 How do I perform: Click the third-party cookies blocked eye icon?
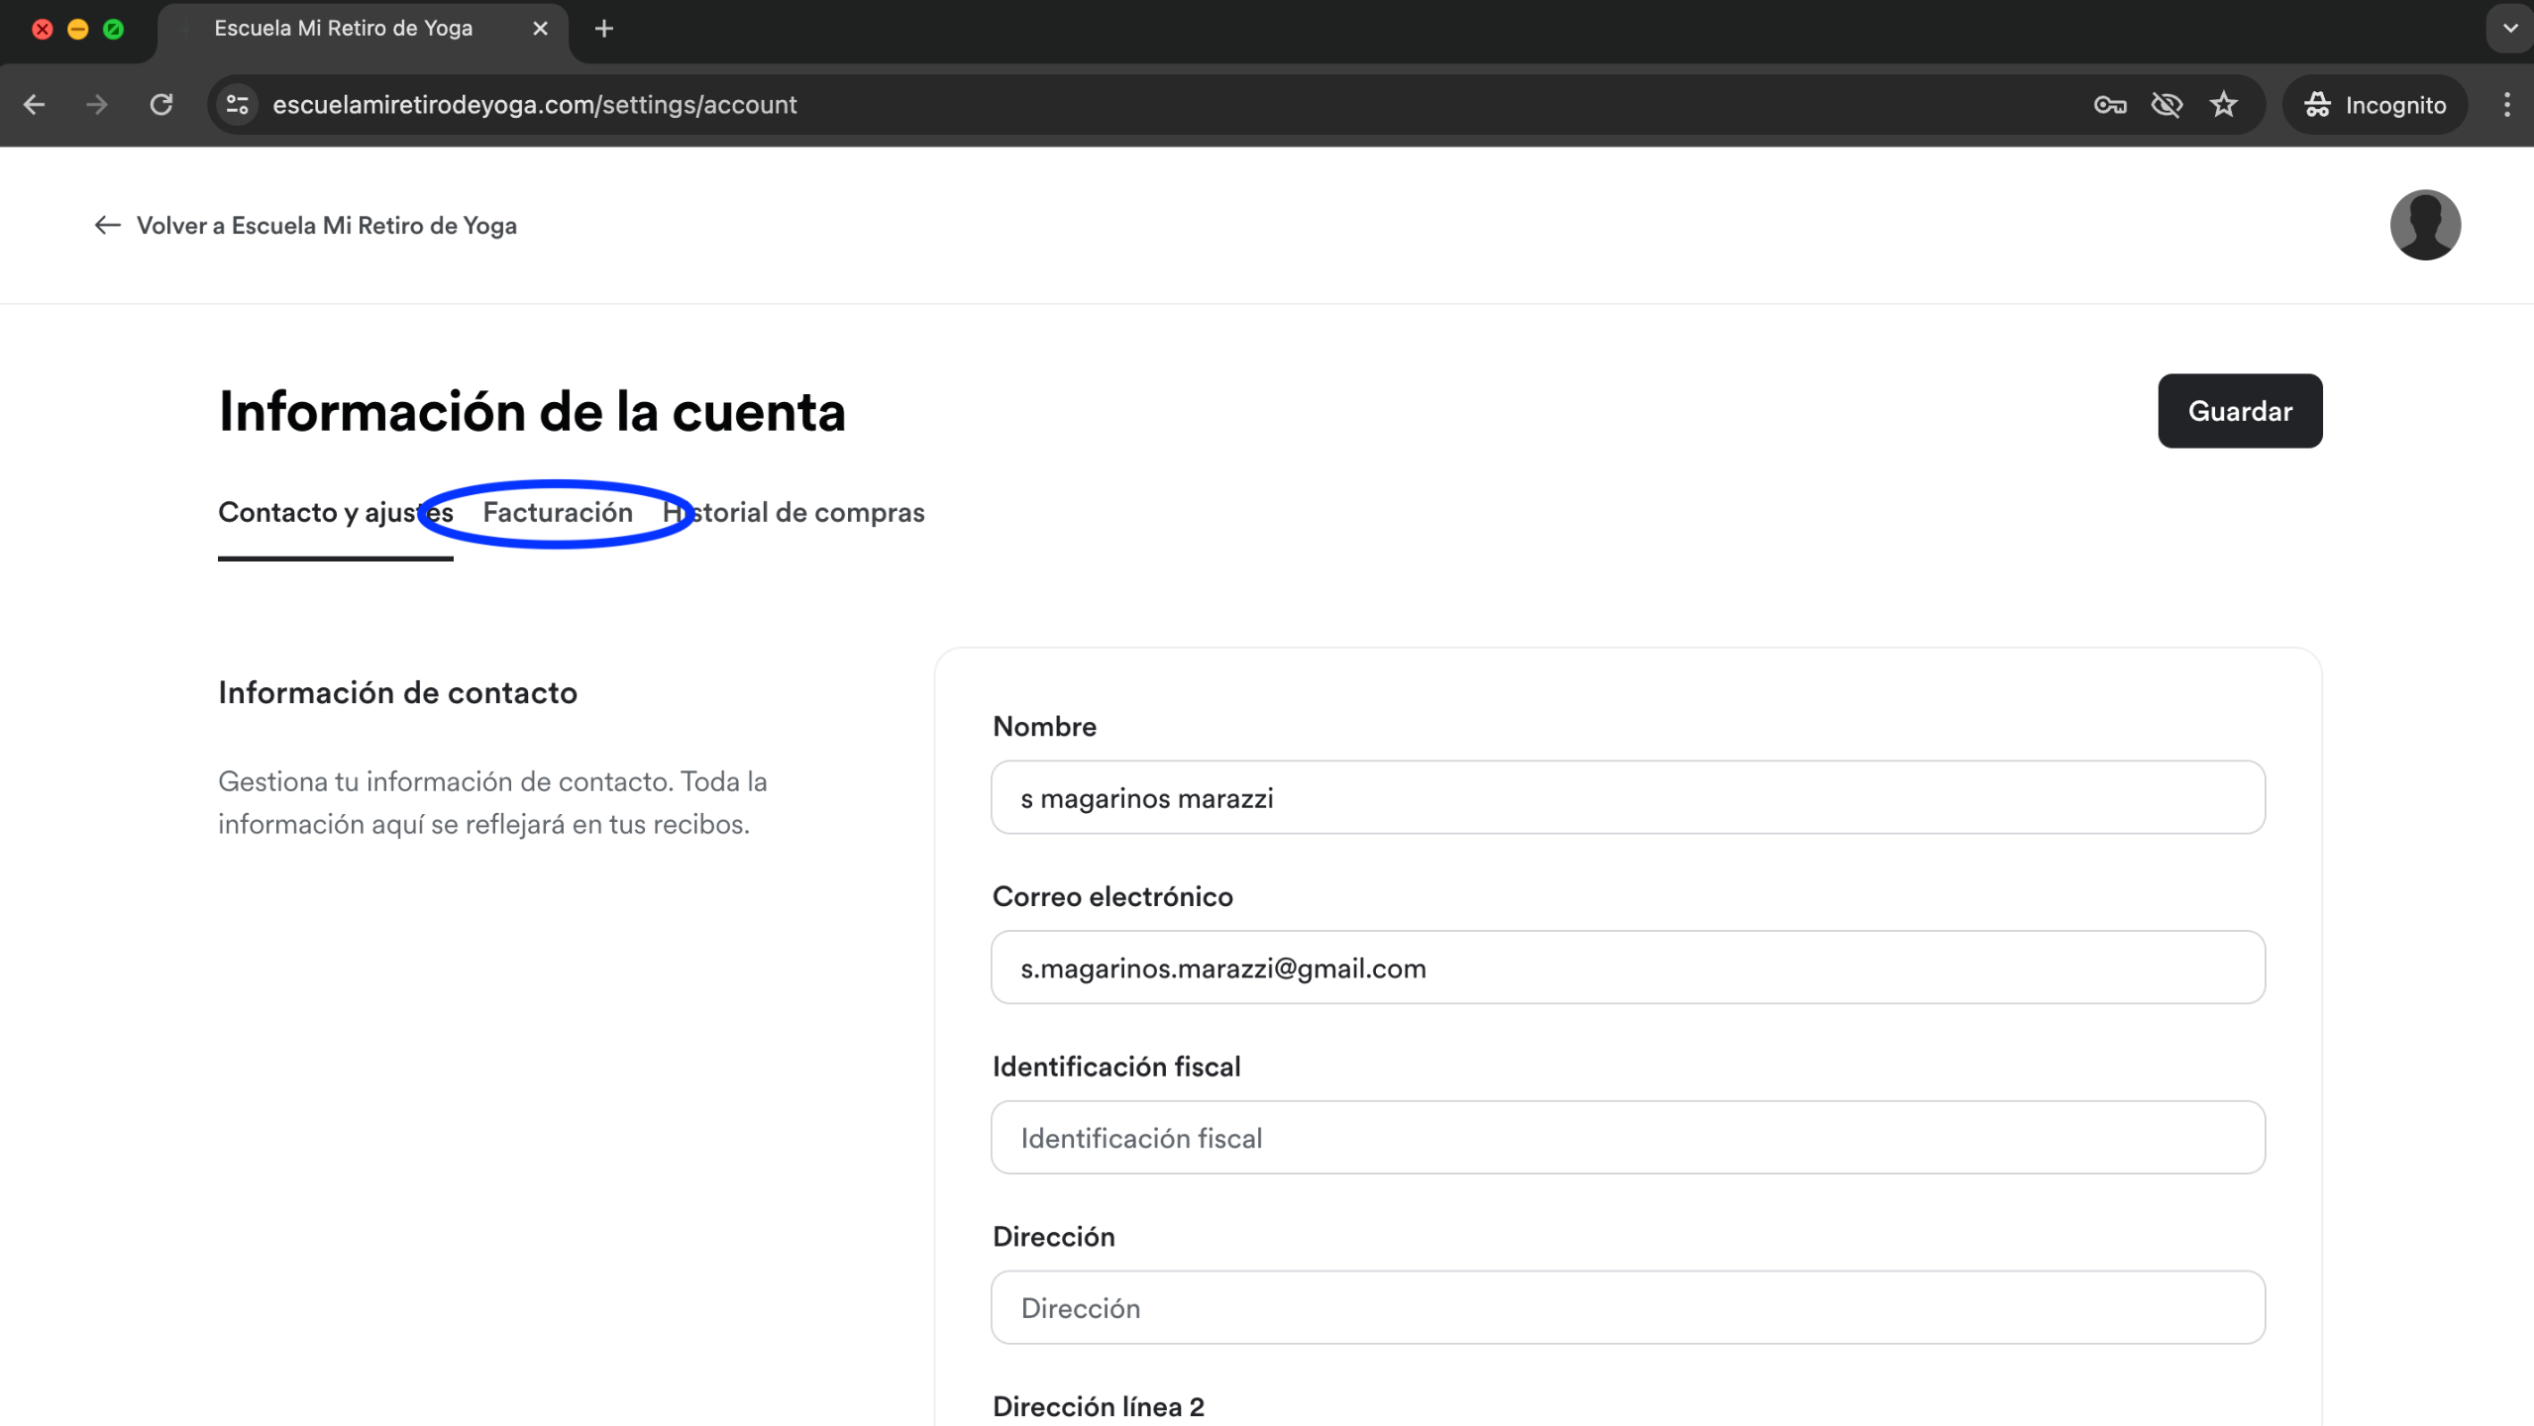point(2166,105)
